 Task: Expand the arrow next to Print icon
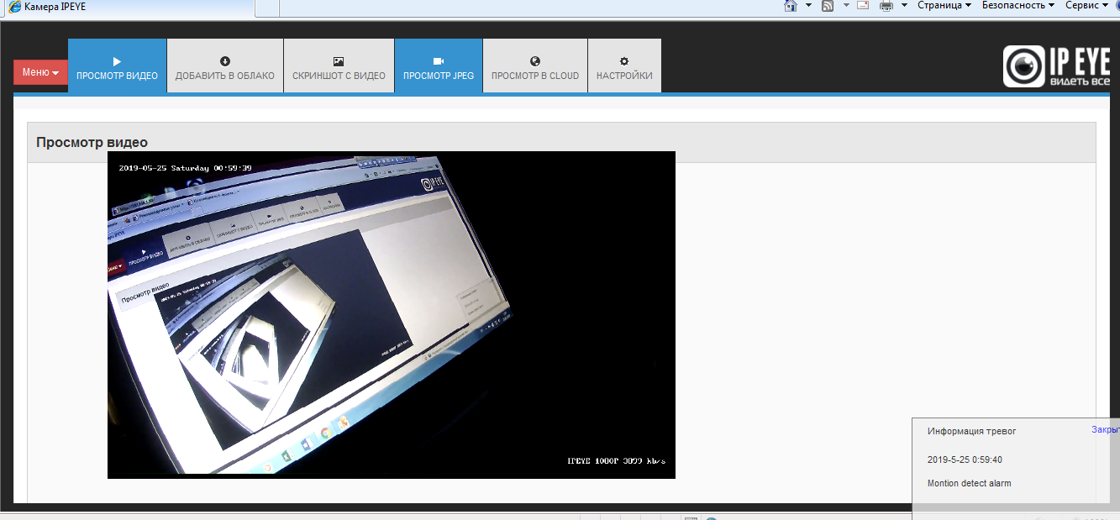click(x=904, y=6)
